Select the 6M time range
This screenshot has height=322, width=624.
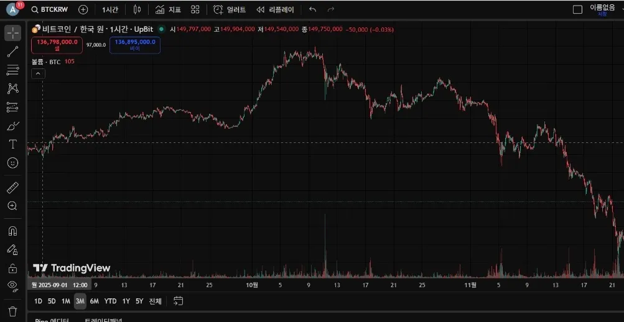point(95,301)
